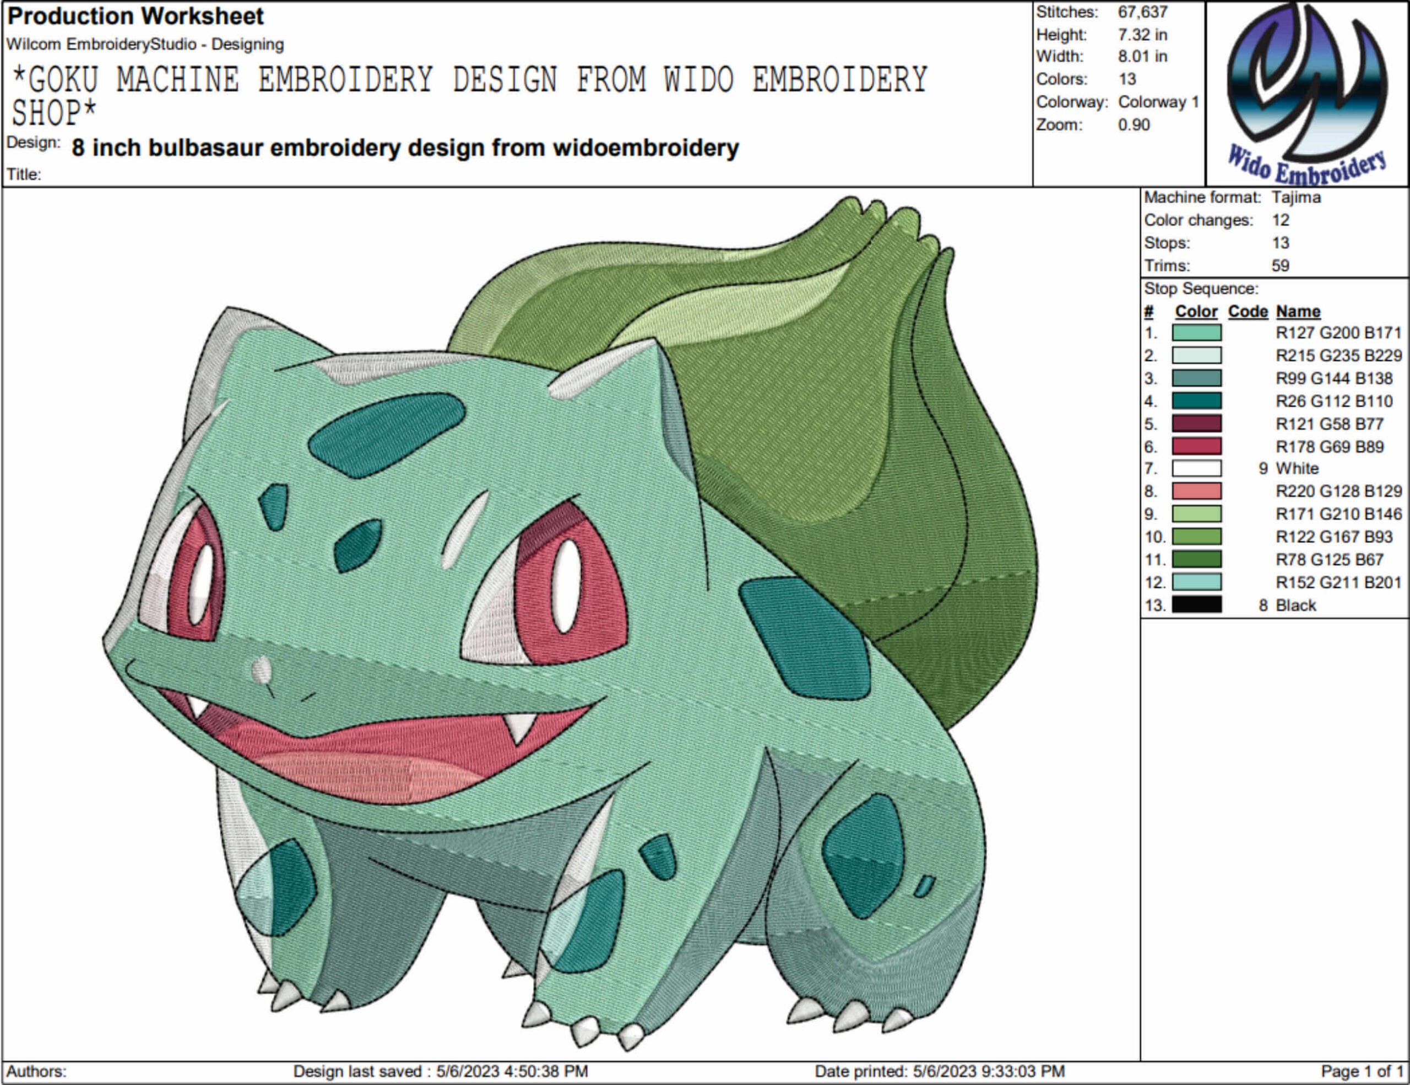Click the black swatch at stop 13
Viewport: 1410px width, 1085px height.
1196,604
